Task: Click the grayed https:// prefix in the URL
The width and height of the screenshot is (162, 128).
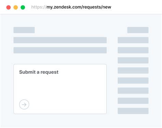Action: point(39,7)
